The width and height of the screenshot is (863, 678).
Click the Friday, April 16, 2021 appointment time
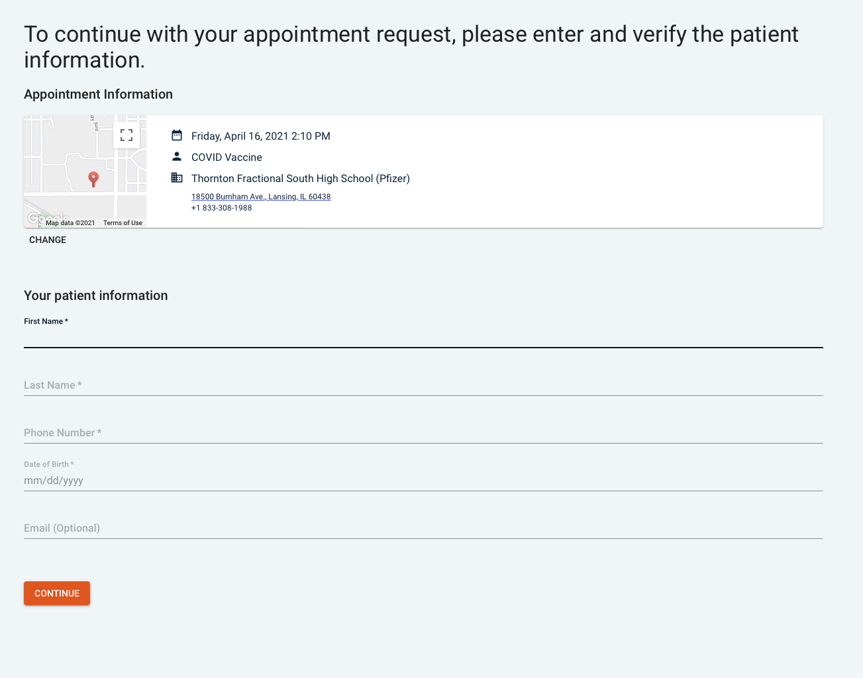pos(261,136)
